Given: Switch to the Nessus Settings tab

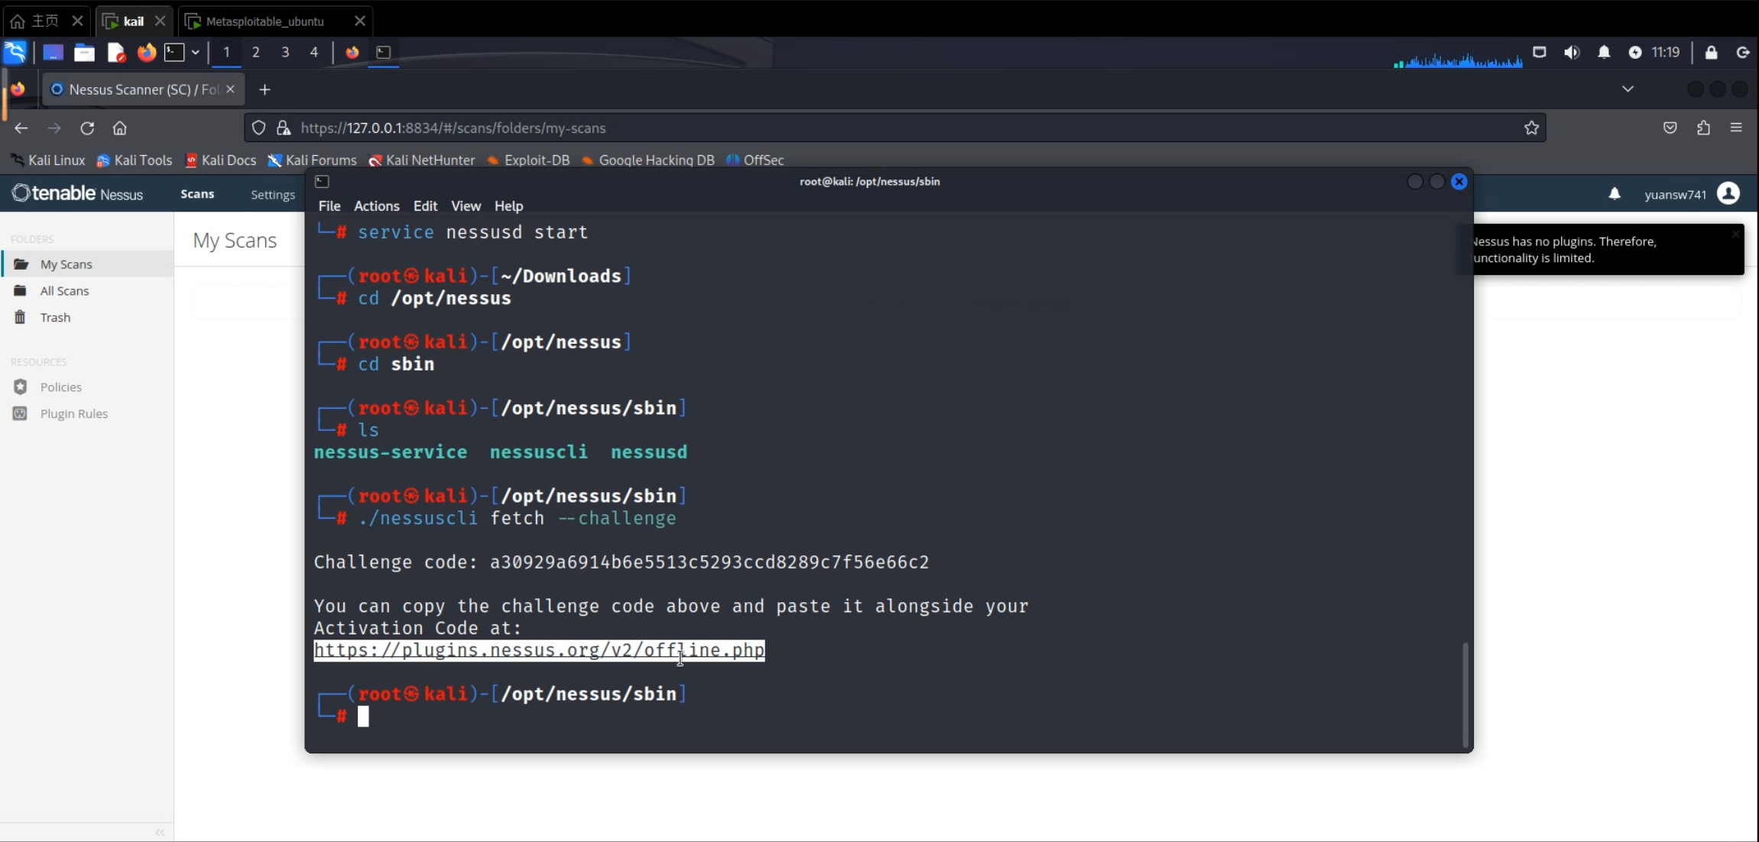Looking at the screenshot, I should pos(272,195).
